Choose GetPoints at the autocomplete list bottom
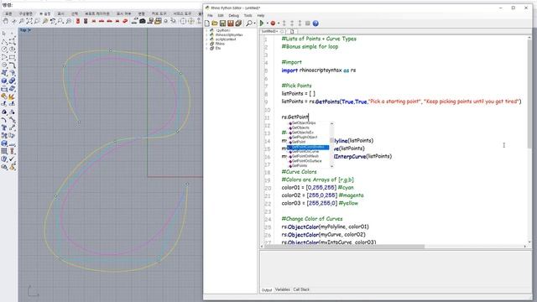The image size is (537, 302). (300, 166)
